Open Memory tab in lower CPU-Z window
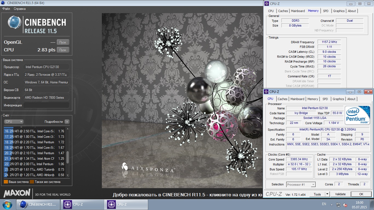The image size is (374, 210). click(313, 99)
